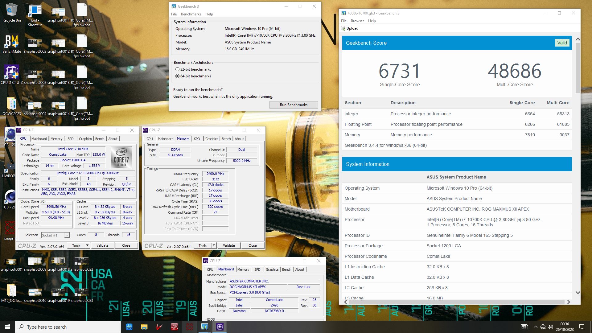The height and width of the screenshot is (333, 592).
Task: Click Validate in CPU-Z CPU window
Action: tap(102, 245)
